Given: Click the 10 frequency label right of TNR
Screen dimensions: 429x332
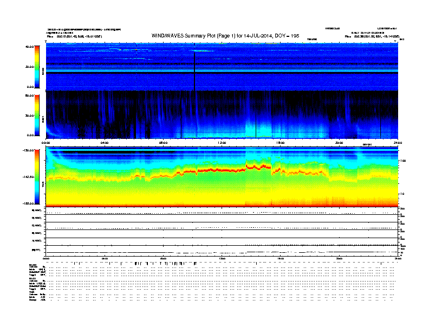Looking at the screenshot, I should tap(403, 194).
